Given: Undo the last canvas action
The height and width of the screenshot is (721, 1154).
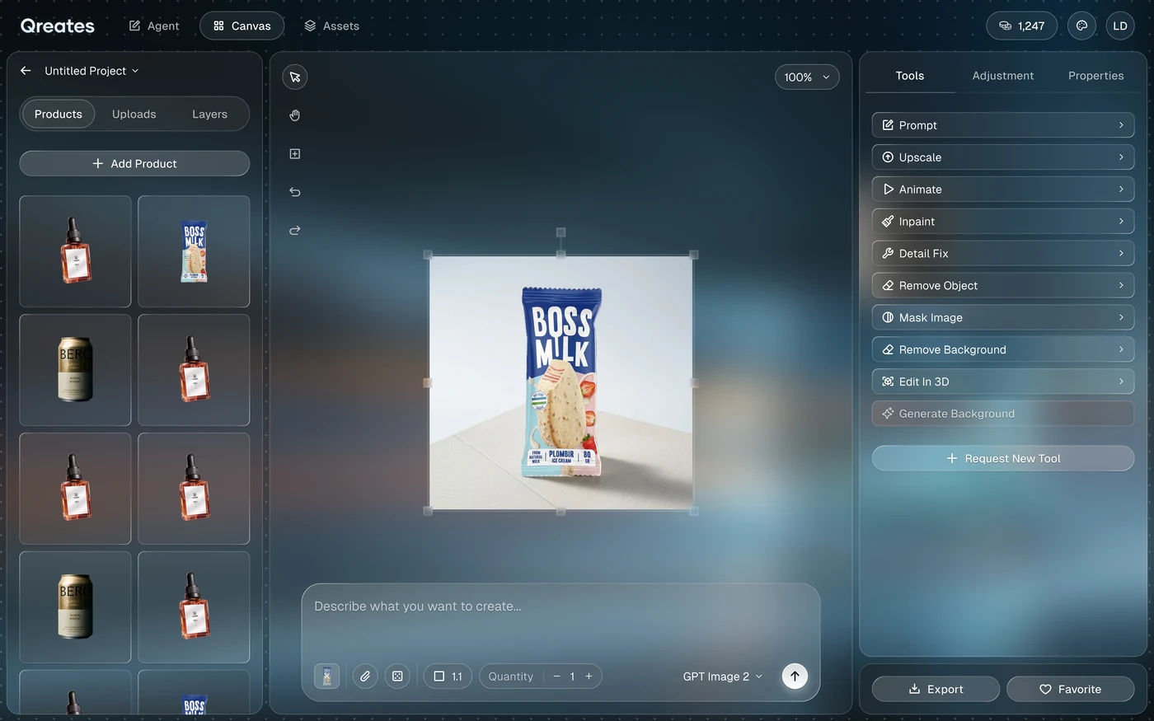Looking at the screenshot, I should [295, 192].
